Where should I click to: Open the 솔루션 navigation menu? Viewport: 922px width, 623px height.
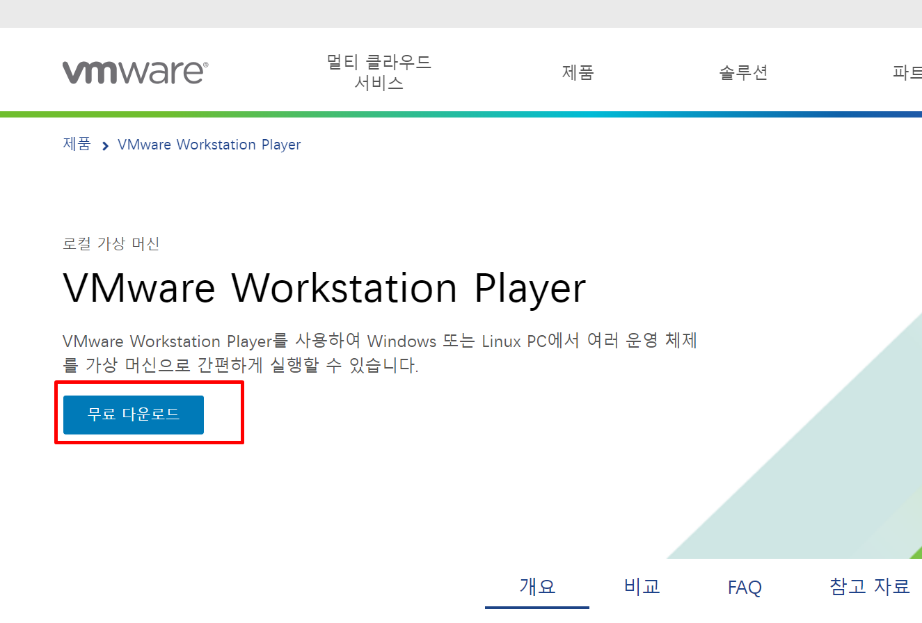743,72
